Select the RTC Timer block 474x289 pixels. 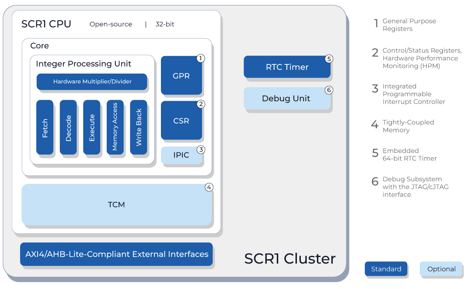pyautogui.click(x=287, y=67)
